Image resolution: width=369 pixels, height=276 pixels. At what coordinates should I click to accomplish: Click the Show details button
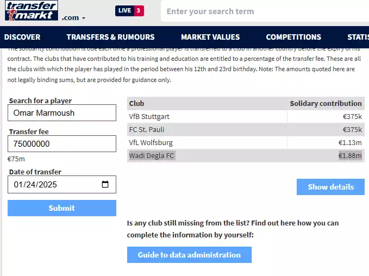point(330,187)
